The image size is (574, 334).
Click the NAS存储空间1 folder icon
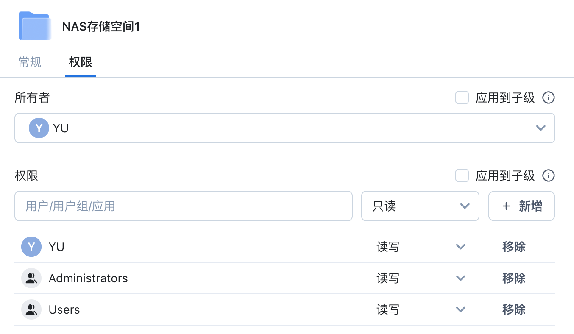click(35, 26)
